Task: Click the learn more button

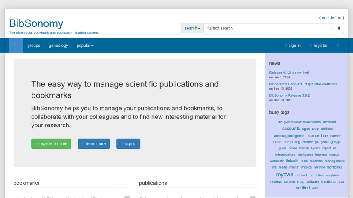Action: point(94,143)
